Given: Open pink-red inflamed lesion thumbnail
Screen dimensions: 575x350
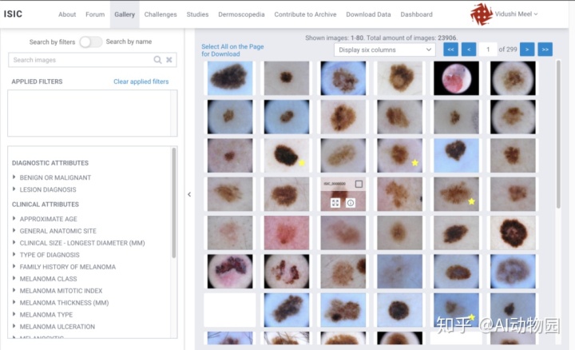Looking at the screenshot, I should pos(287,233).
